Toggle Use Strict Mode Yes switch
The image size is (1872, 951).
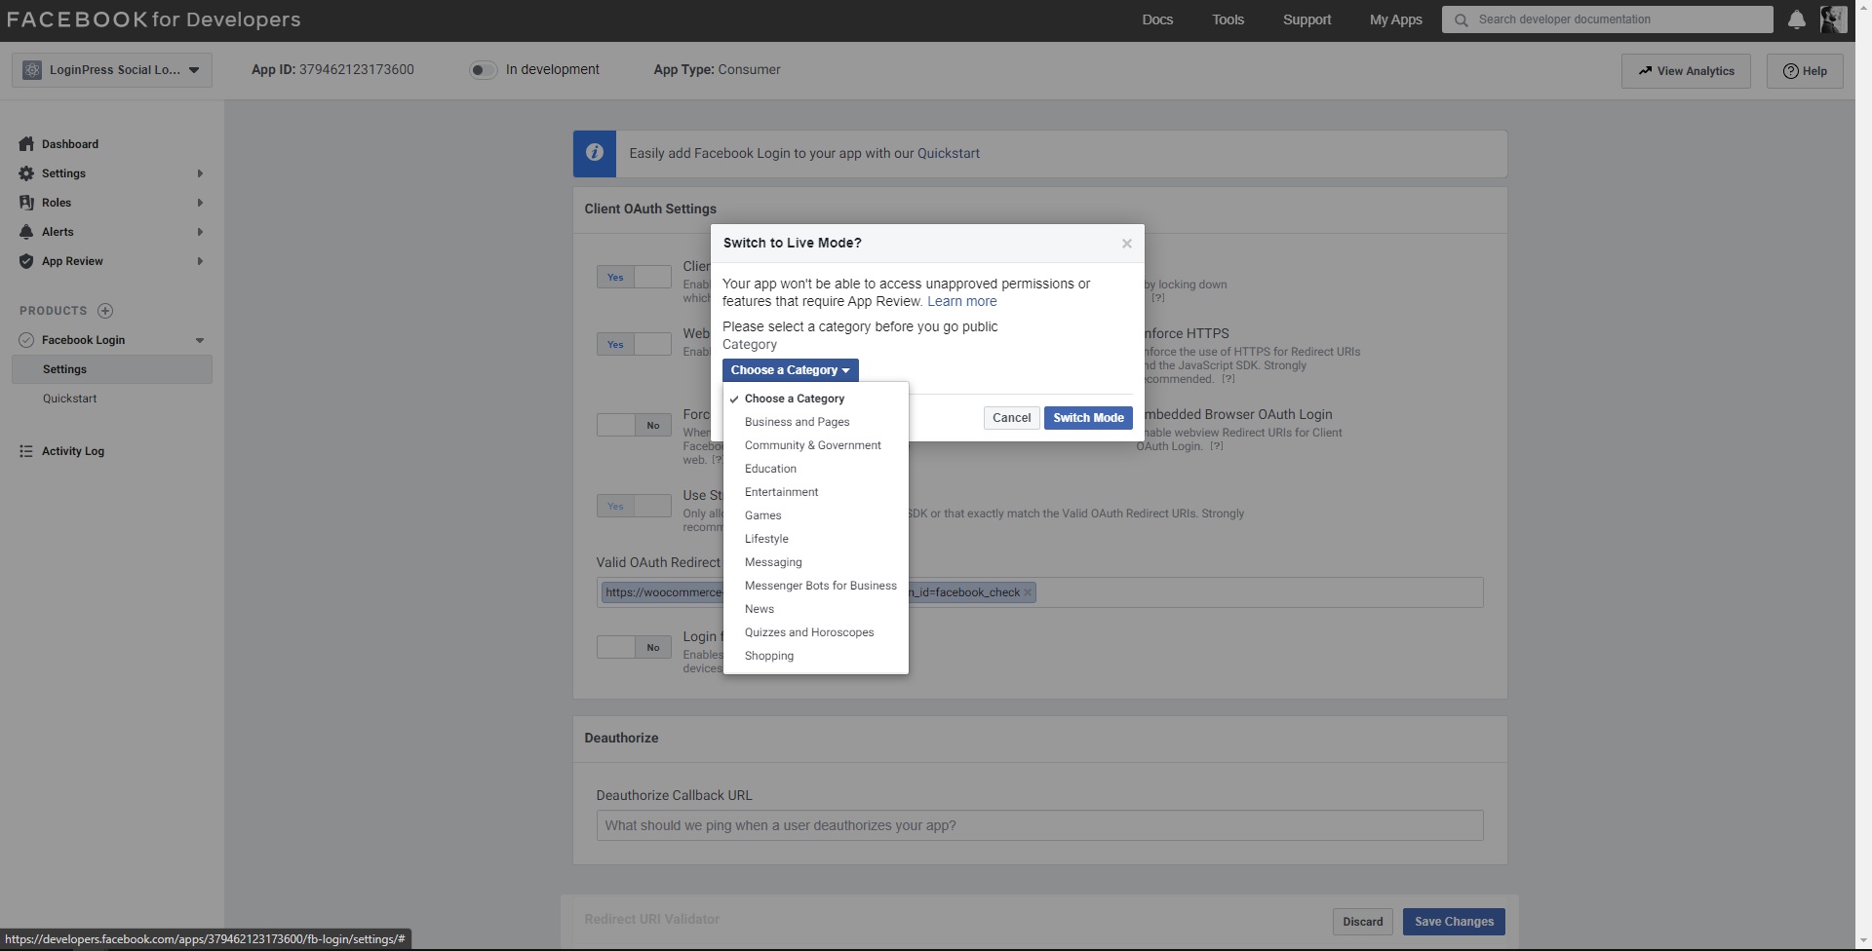(x=634, y=506)
